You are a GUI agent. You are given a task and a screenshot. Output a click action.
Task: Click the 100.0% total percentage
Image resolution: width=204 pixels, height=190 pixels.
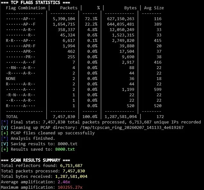[90, 117]
